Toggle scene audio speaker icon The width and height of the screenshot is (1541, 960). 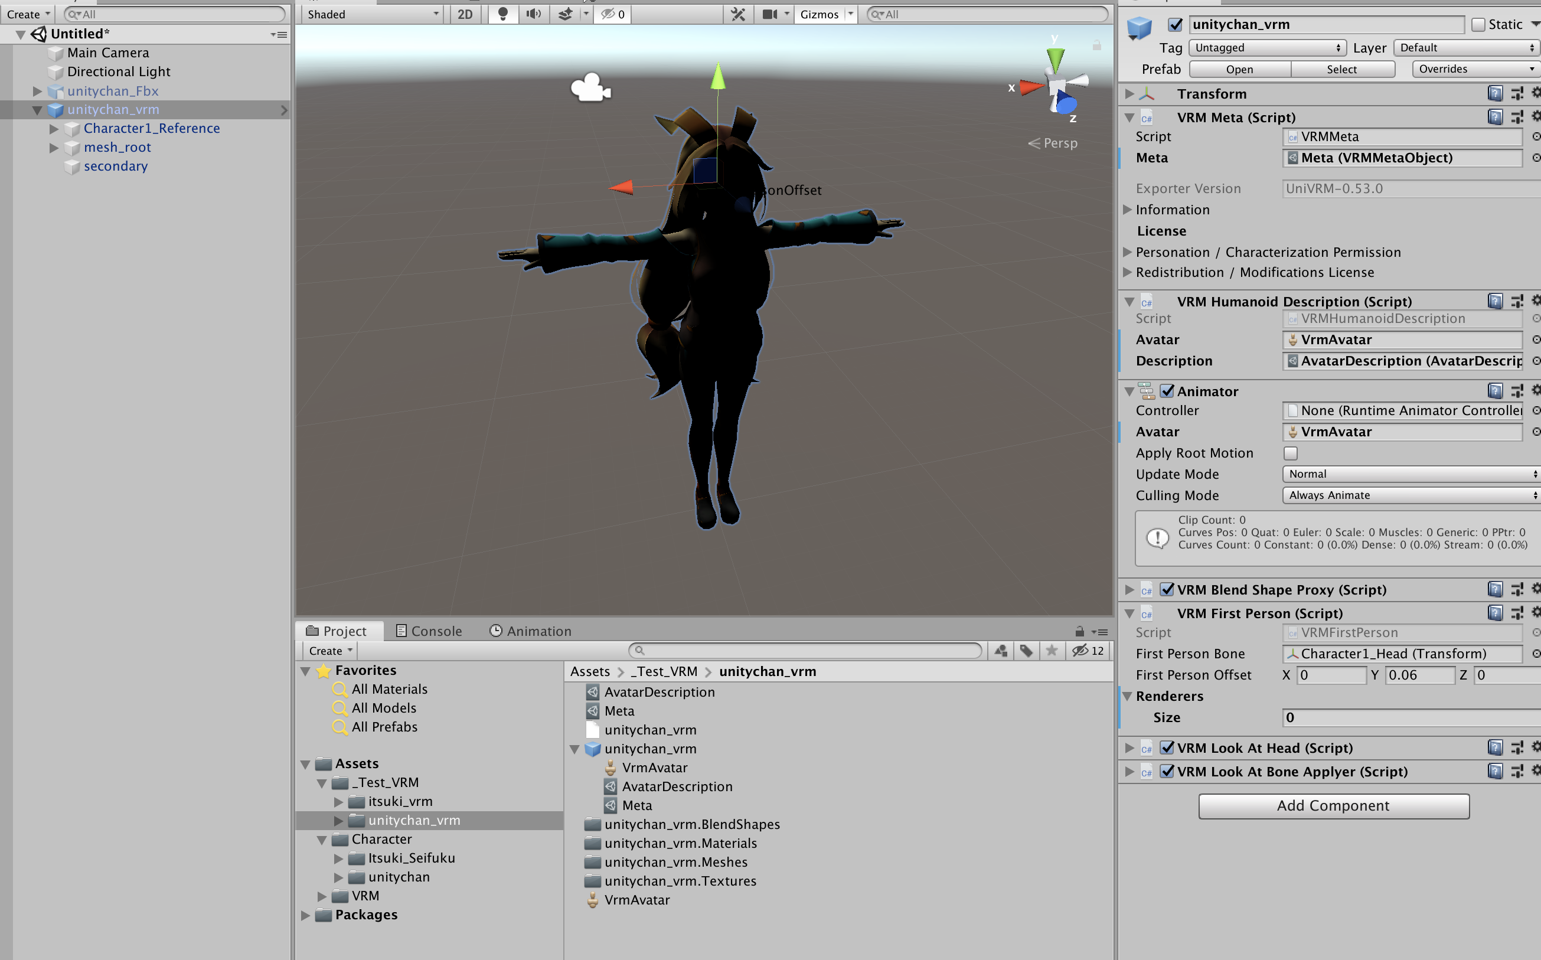pyautogui.click(x=533, y=14)
